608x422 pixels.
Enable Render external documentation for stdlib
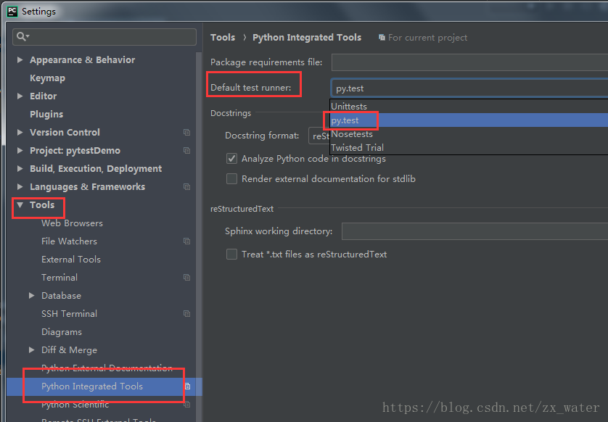(x=231, y=178)
